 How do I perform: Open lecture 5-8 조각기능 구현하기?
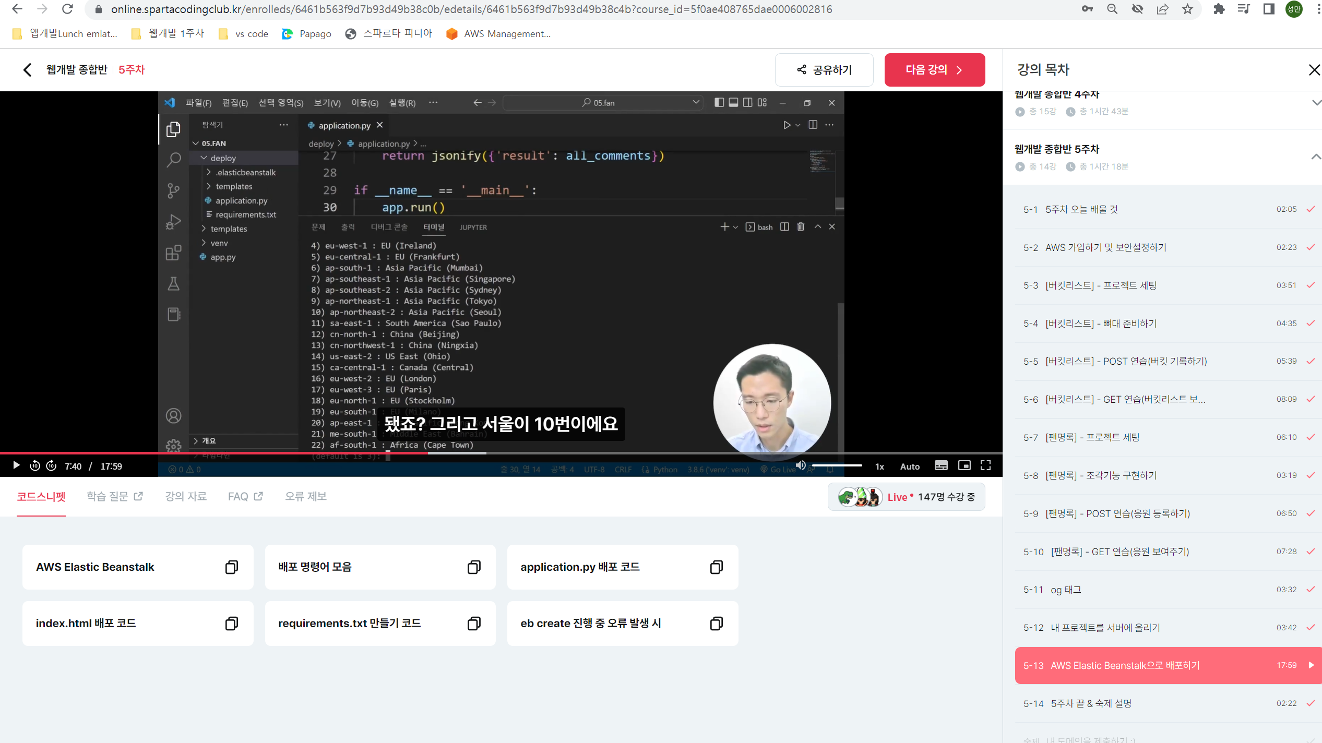tap(1168, 475)
